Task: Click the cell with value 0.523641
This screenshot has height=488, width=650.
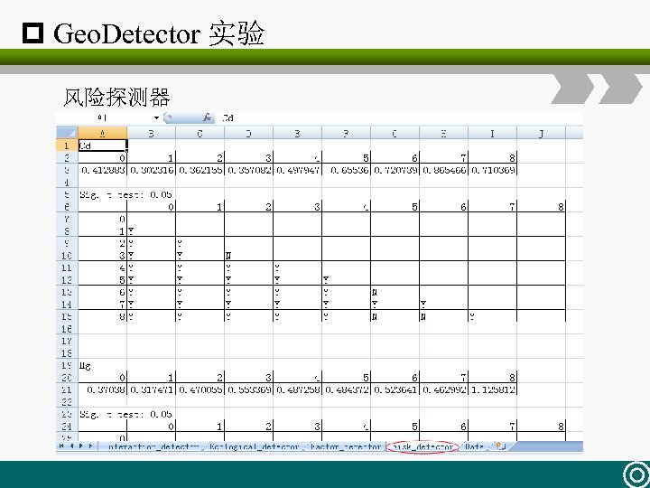Action: pyautogui.click(x=395, y=389)
